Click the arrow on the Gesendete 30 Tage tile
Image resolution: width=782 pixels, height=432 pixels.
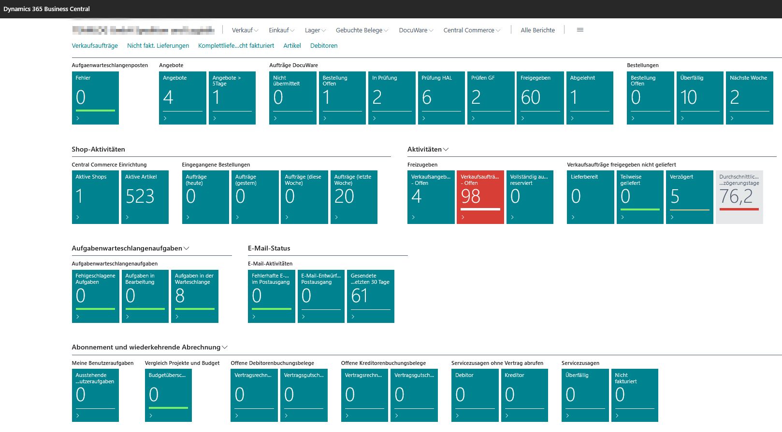click(x=353, y=317)
